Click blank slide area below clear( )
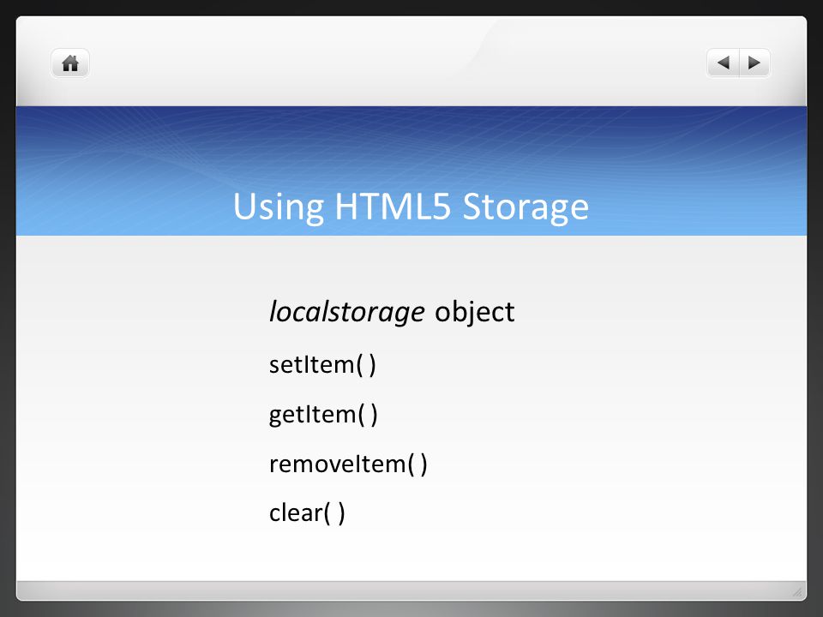The height and width of the screenshot is (617, 823). [x=411, y=554]
